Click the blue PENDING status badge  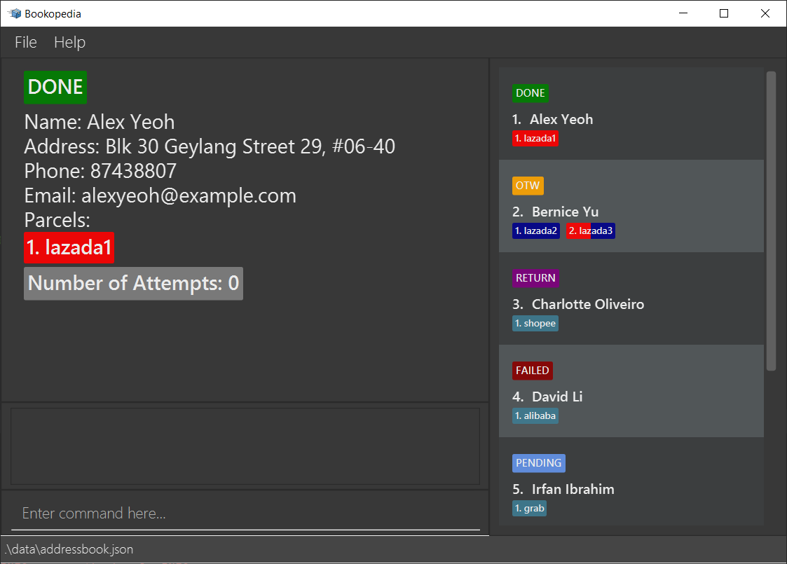[538, 463]
